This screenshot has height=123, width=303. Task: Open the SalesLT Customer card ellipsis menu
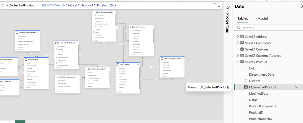coord(152,27)
